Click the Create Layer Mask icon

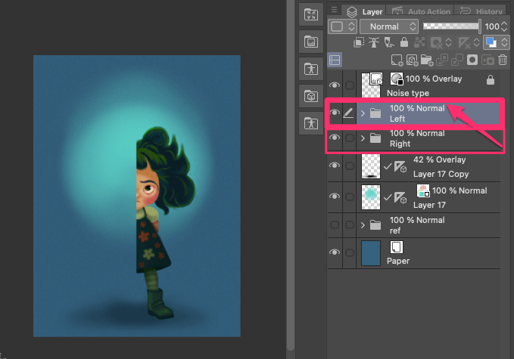(x=472, y=60)
